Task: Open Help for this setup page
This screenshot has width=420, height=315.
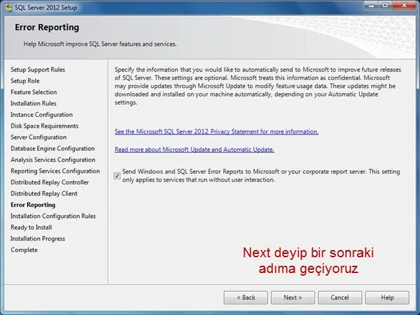Action: coord(387,297)
